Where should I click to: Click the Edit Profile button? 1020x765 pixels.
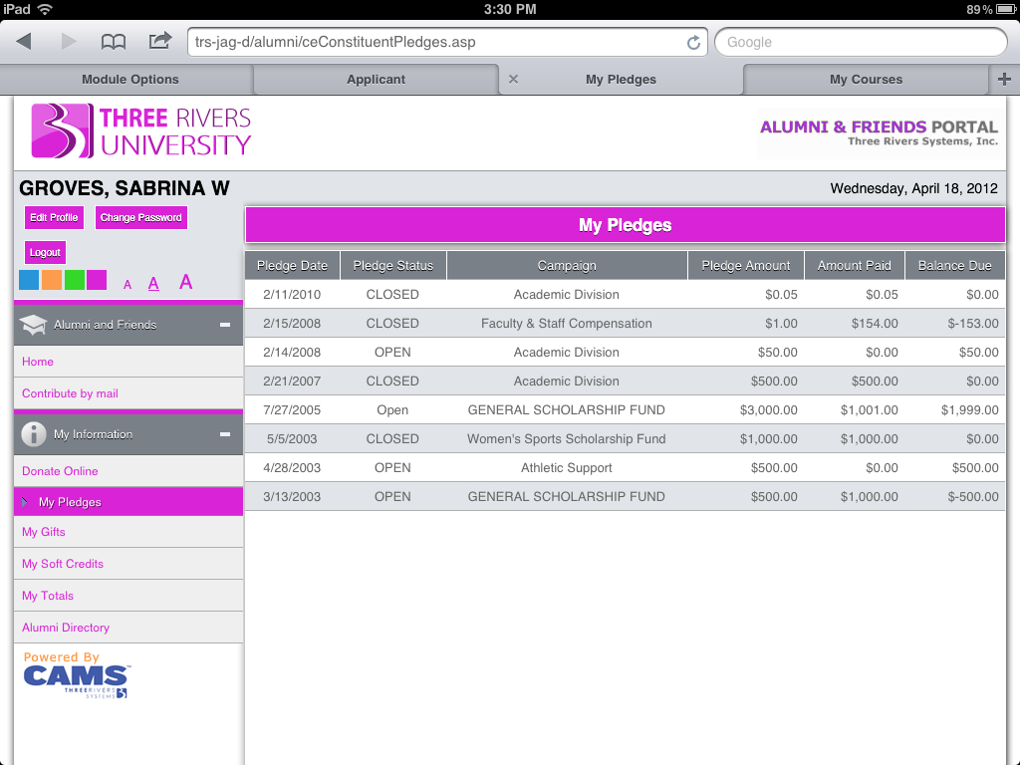[54, 217]
